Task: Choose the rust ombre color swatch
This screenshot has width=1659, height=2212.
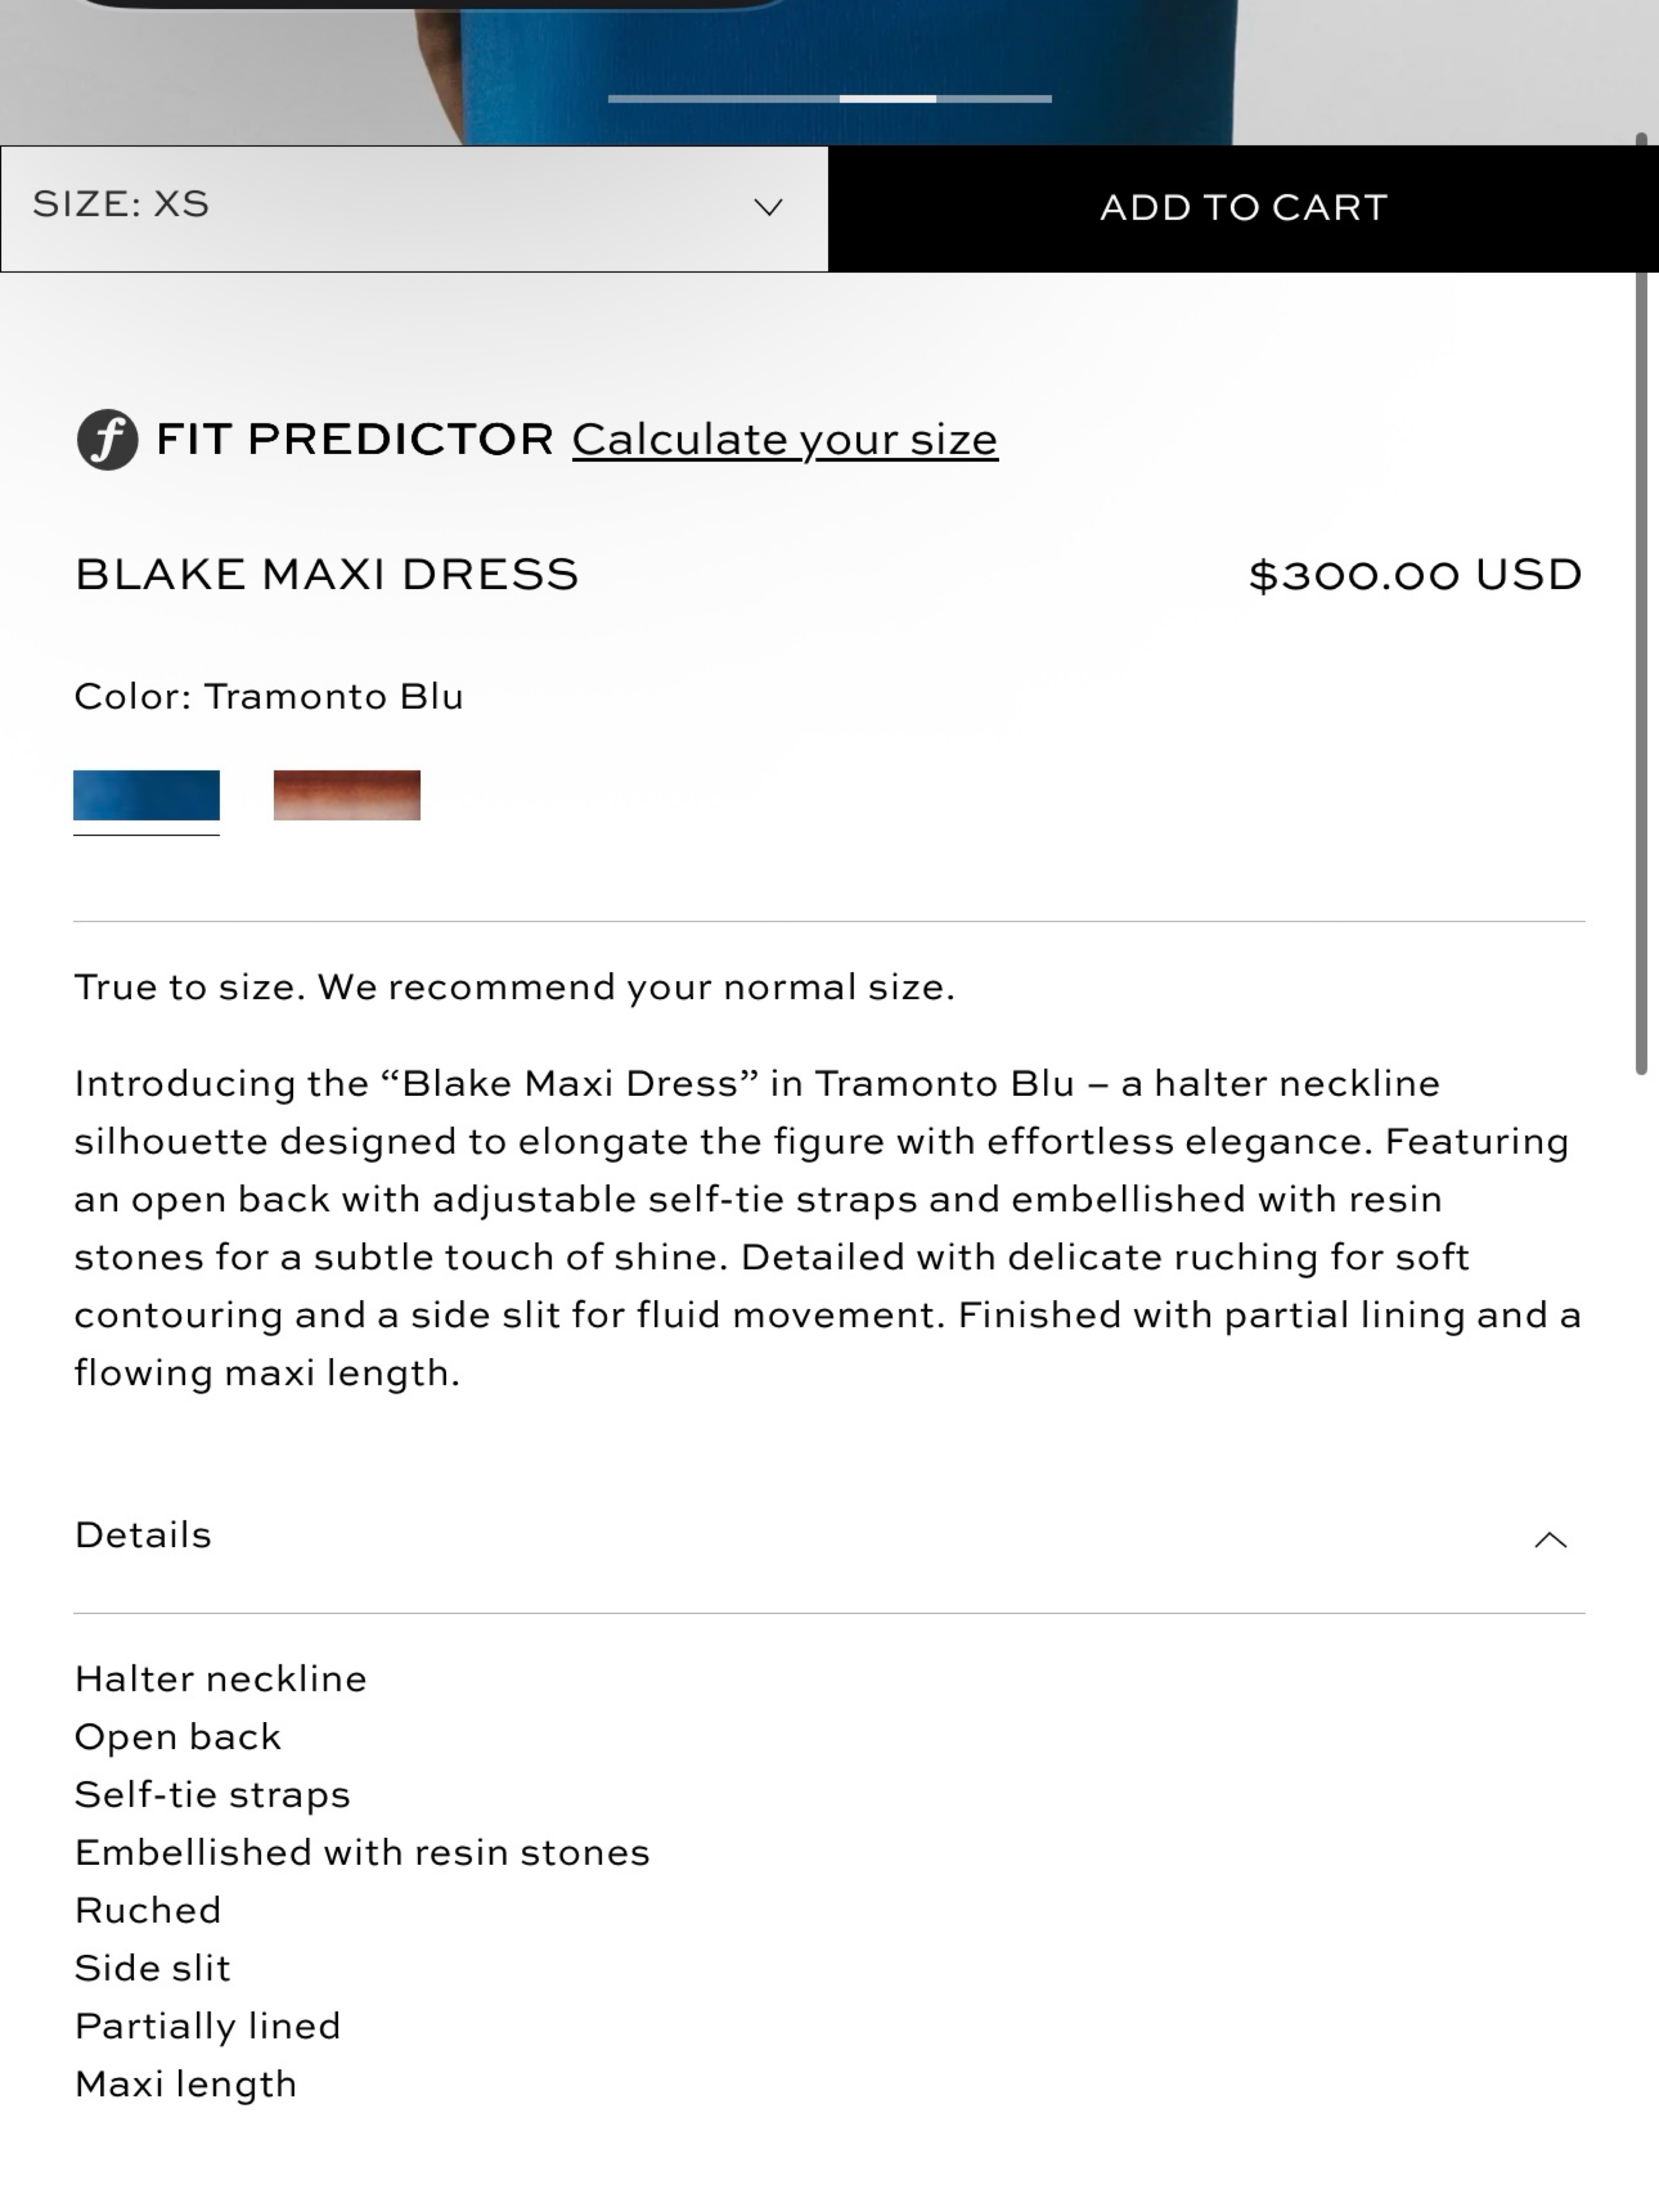Action: coord(347,795)
